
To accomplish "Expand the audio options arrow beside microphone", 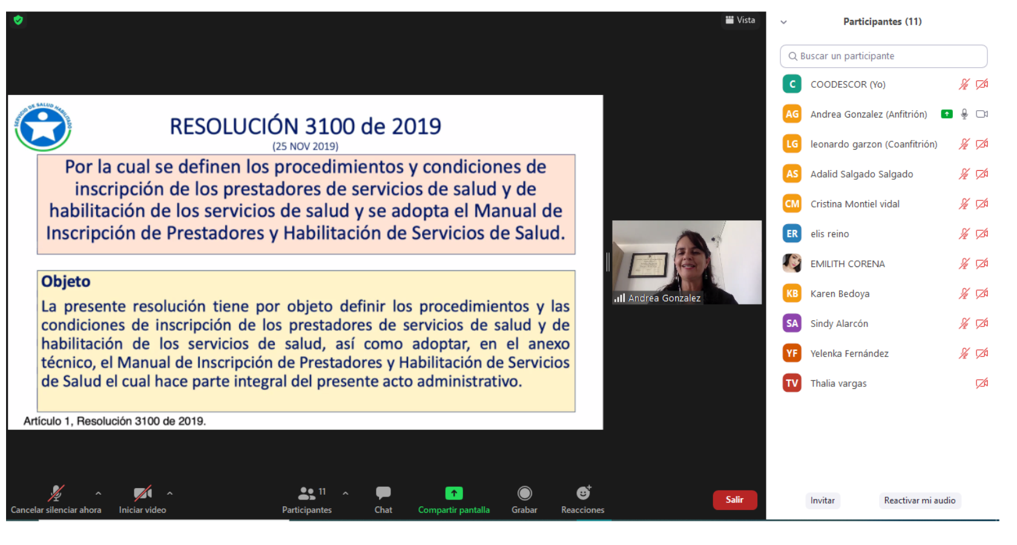I will click(x=99, y=494).
